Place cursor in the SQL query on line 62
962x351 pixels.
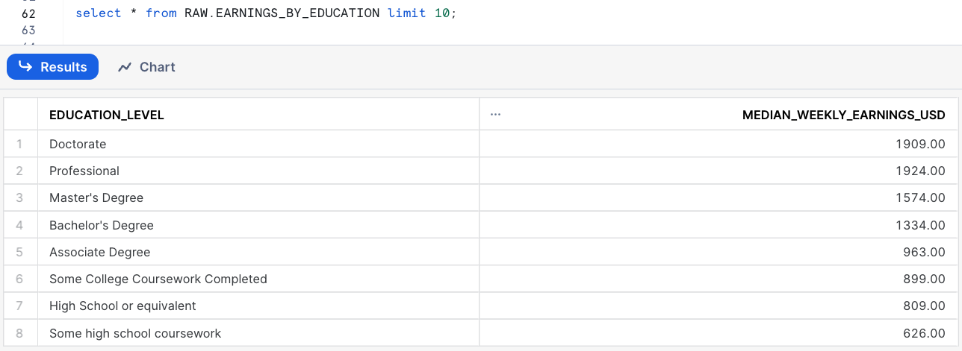pos(265,13)
